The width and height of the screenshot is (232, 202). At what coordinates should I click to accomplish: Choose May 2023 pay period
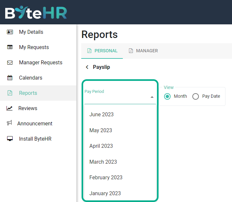tap(120, 130)
